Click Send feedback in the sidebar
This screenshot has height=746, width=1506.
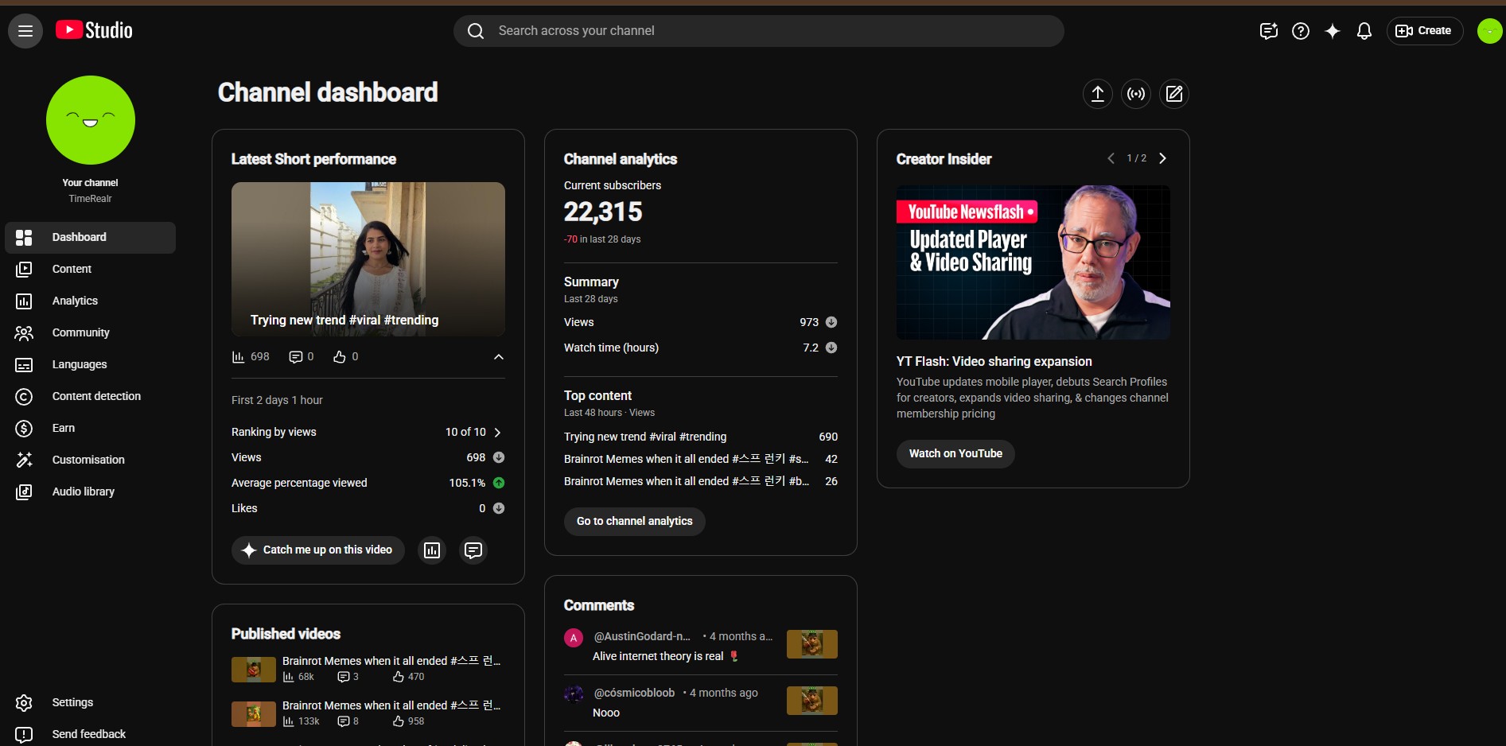tap(90, 734)
